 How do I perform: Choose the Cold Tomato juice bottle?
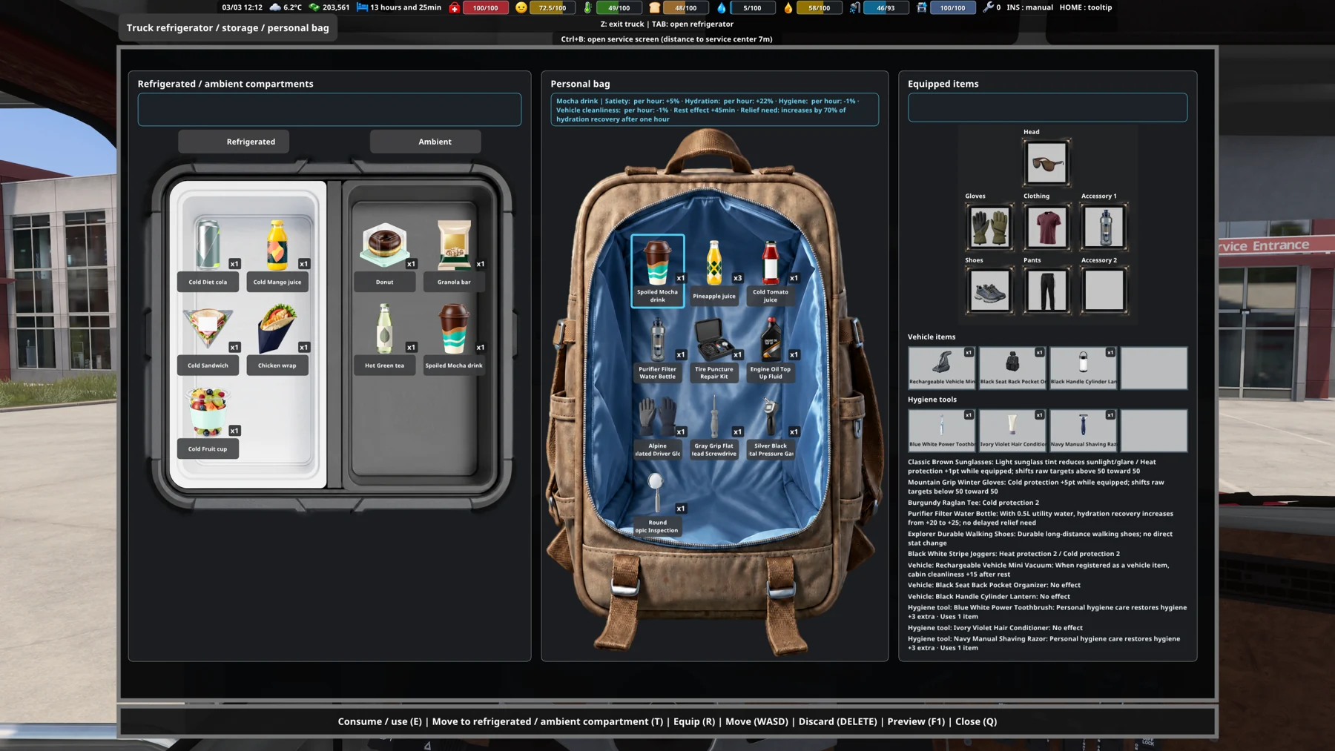tap(771, 271)
